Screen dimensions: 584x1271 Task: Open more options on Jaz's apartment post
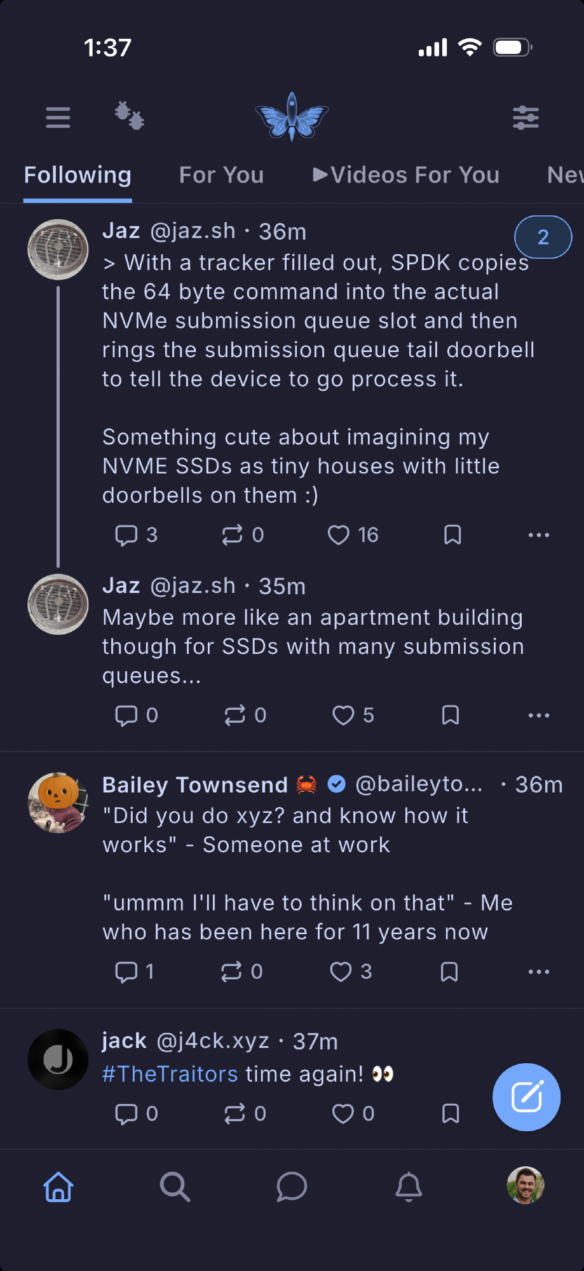pyautogui.click(x=539, y=716)
